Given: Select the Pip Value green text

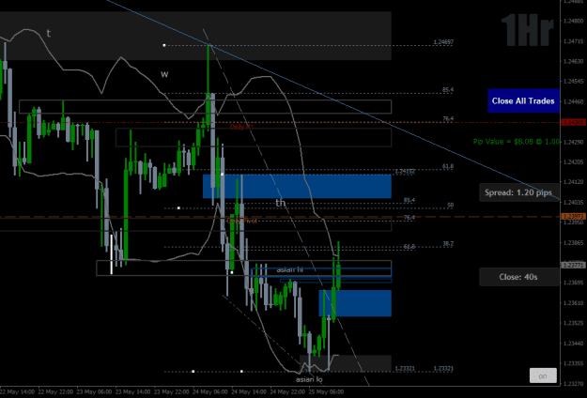Looking at the screenshot, I should tap(517, 142).
